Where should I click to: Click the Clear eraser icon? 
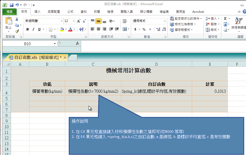click(x=225, y=30)
